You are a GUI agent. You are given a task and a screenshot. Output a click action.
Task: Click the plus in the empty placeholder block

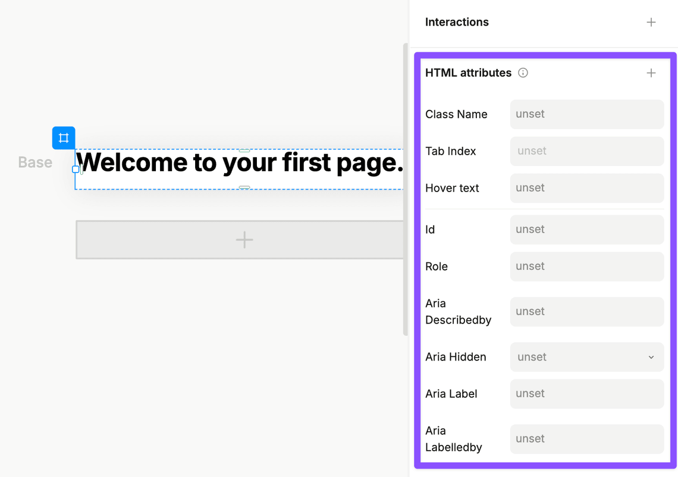tap(244, 240)
